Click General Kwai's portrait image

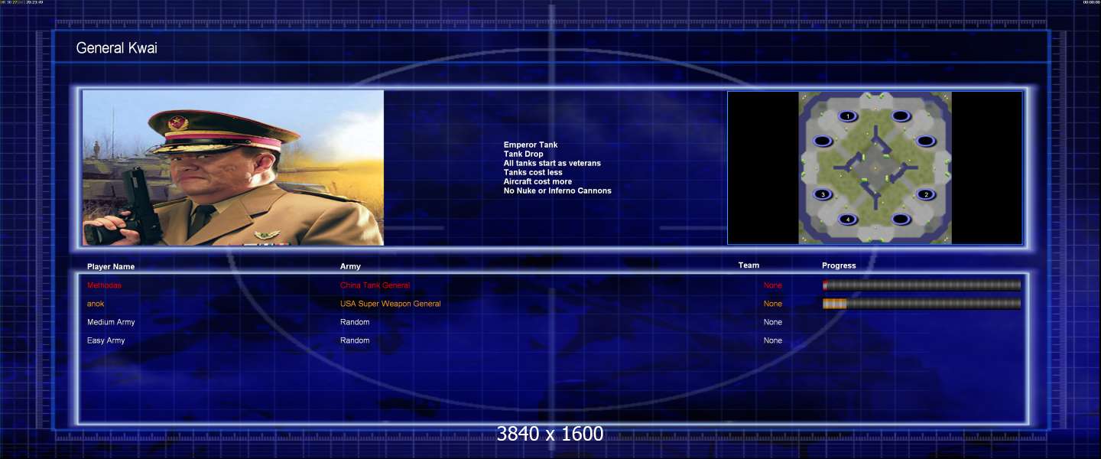coord(233,168)
